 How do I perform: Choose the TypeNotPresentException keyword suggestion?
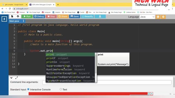[70, 81]
